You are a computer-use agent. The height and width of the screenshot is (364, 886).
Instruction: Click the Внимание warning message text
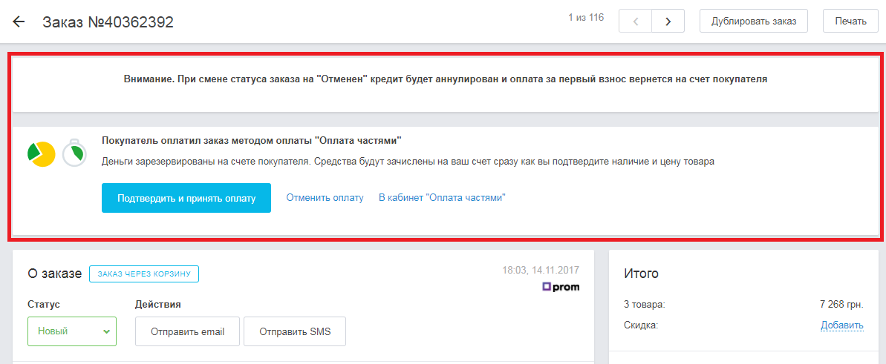pyautogui.click(x=446, y=79)
